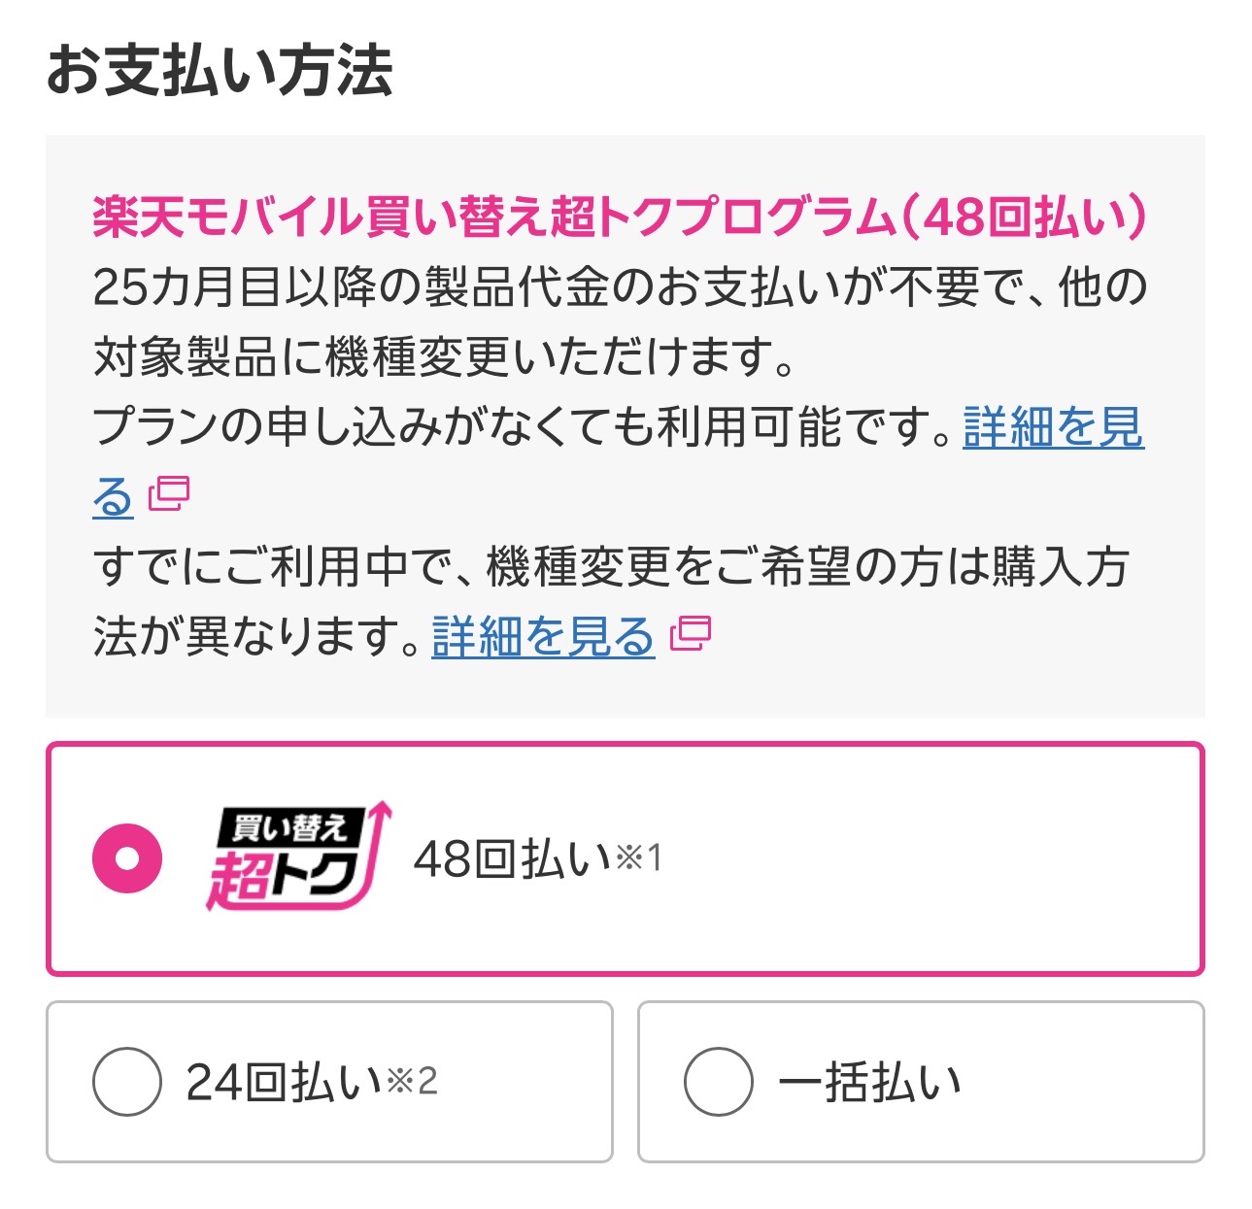The width and height of the screenshot is (1252, 1209).
Task: Click the line starting すでにご利用中で
Action: (x=610, y=566)
